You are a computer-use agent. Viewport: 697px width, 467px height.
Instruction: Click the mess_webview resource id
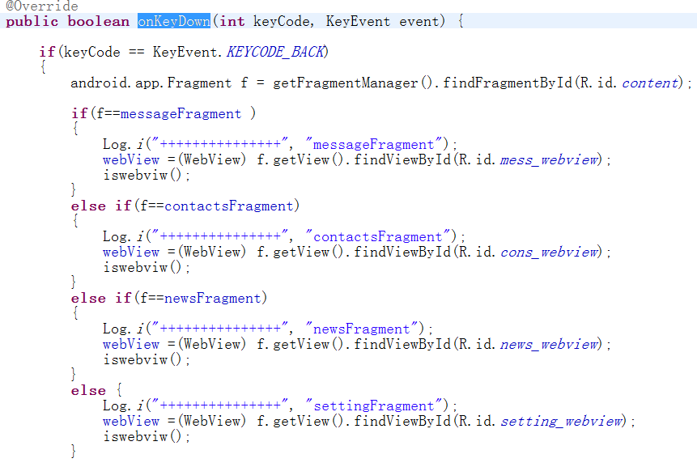click(x=550, y=160)
